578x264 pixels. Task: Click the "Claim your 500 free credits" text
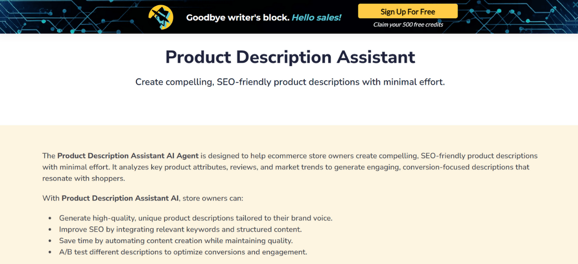pos(408,25)
